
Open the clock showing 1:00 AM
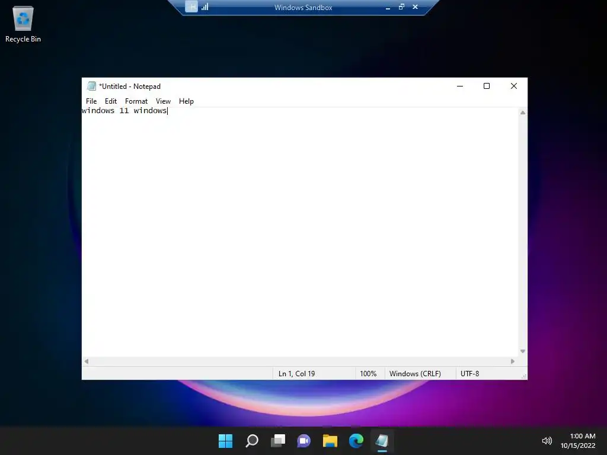(x=578, y=441)
